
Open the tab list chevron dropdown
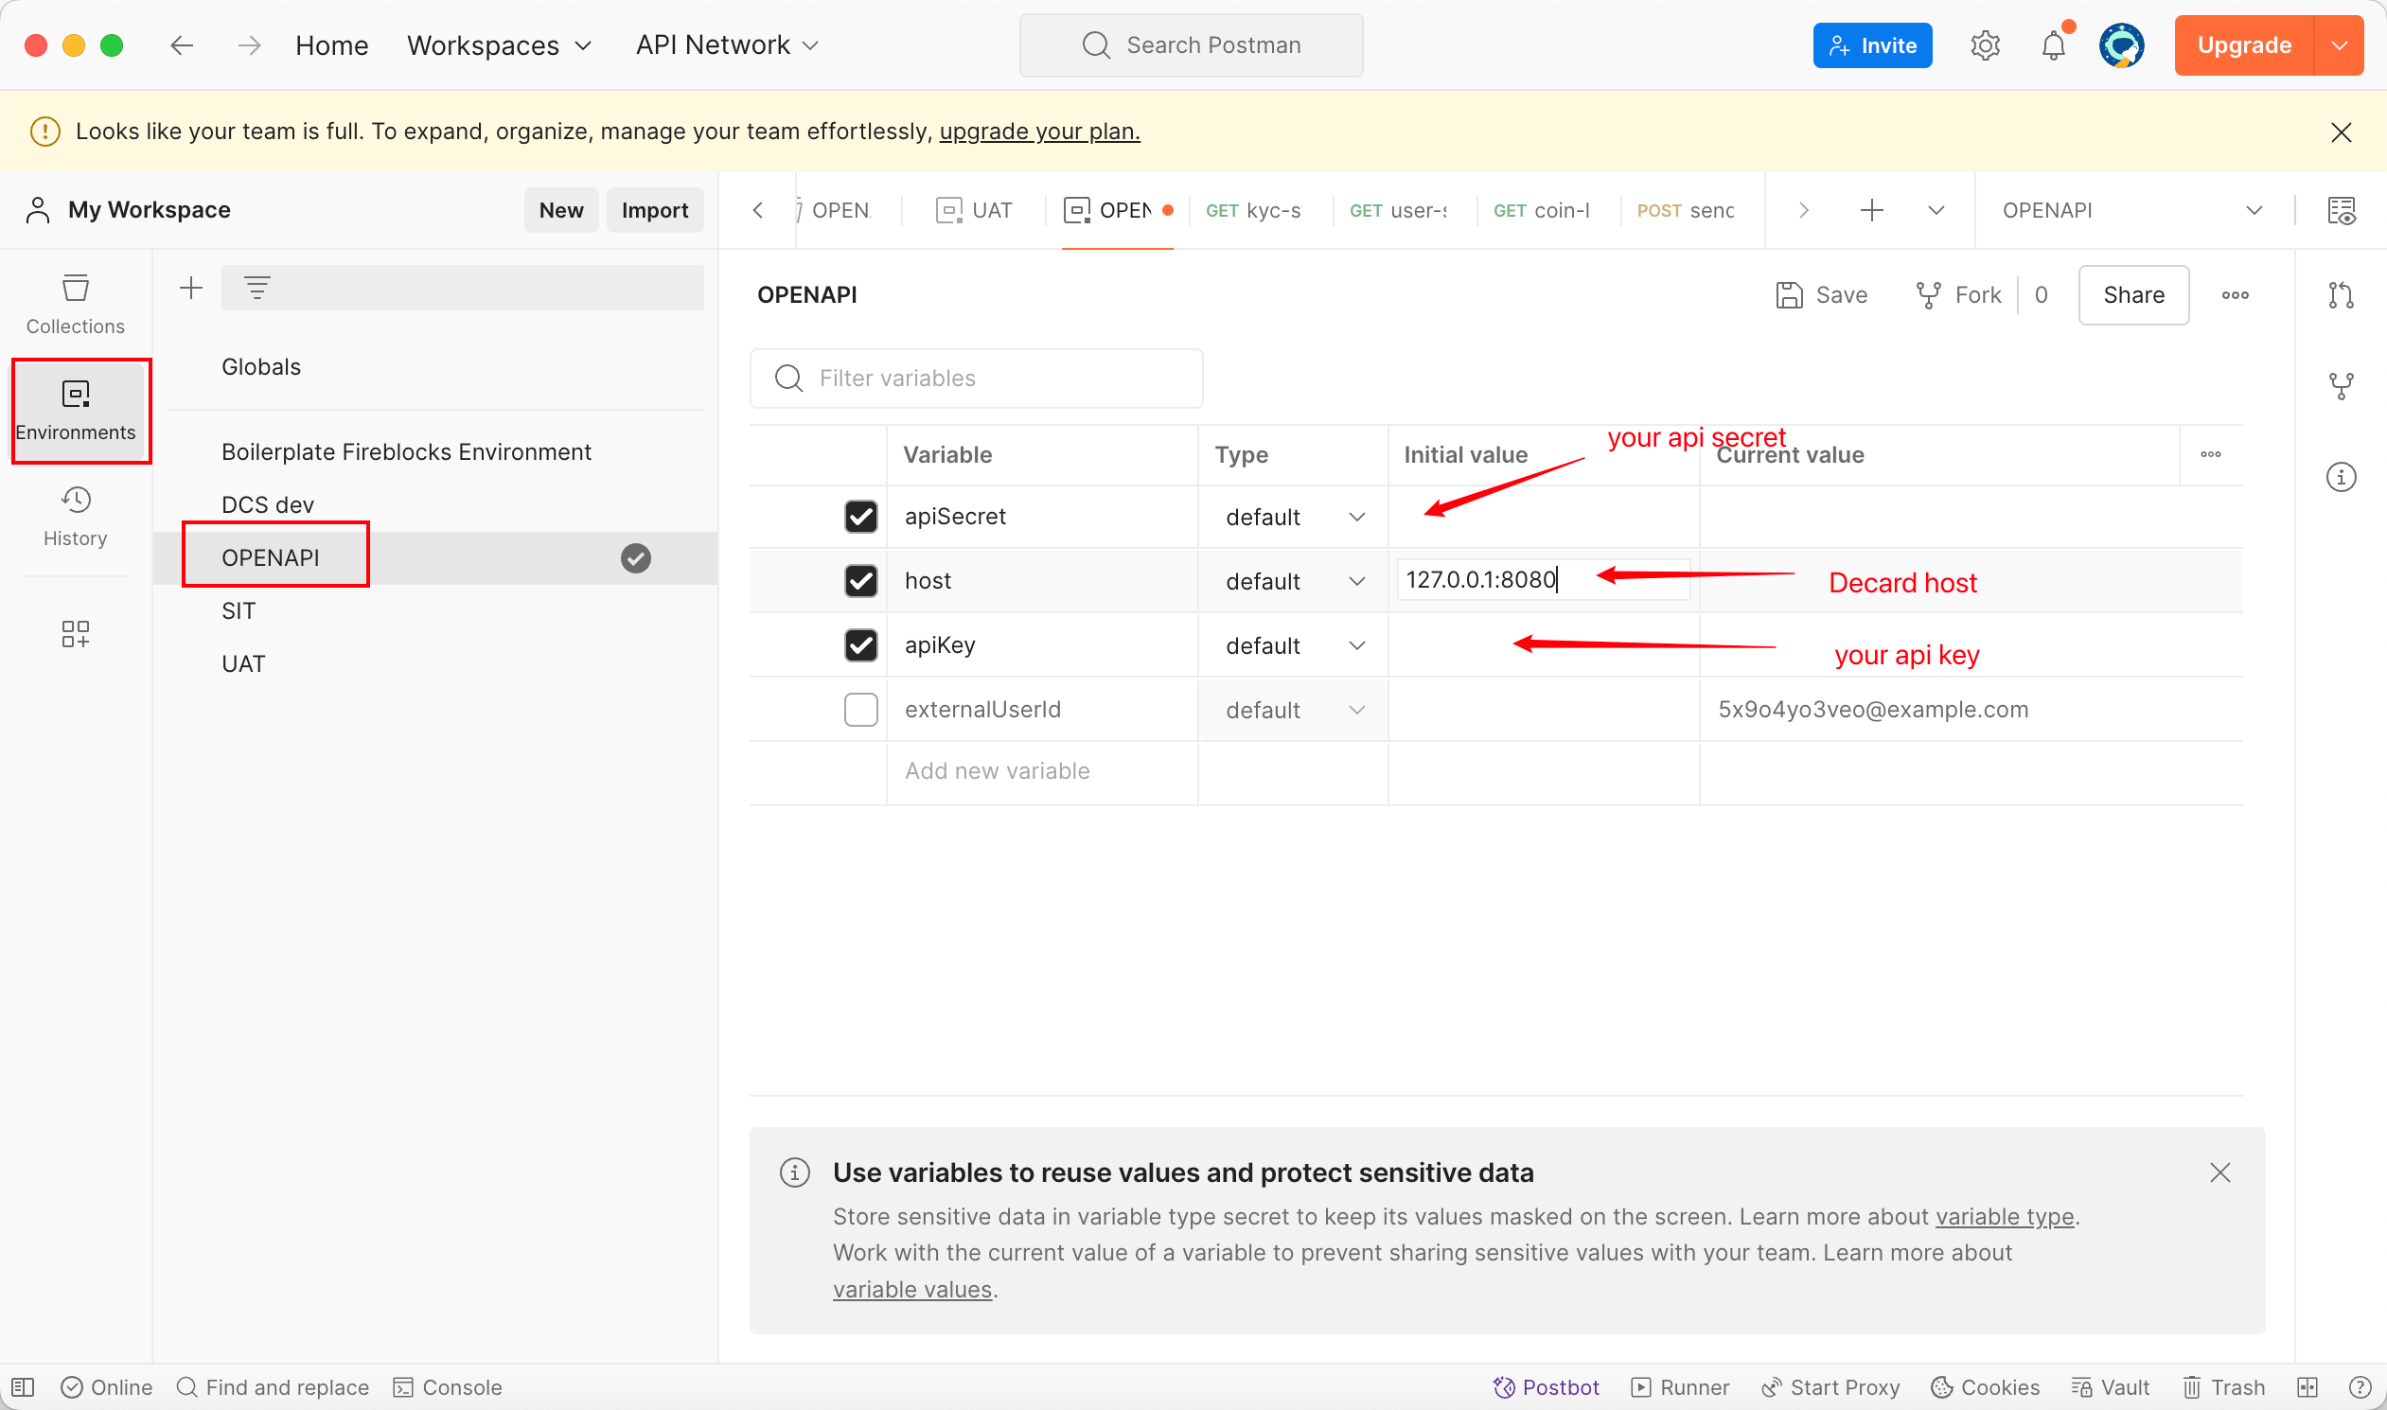point(1936,210)
